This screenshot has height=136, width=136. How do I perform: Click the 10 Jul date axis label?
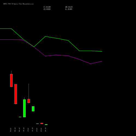pos(24,130)
